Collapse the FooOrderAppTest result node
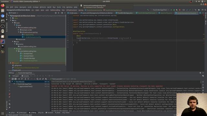This screenshot has width=207, height=116. [x=14, y=84]
